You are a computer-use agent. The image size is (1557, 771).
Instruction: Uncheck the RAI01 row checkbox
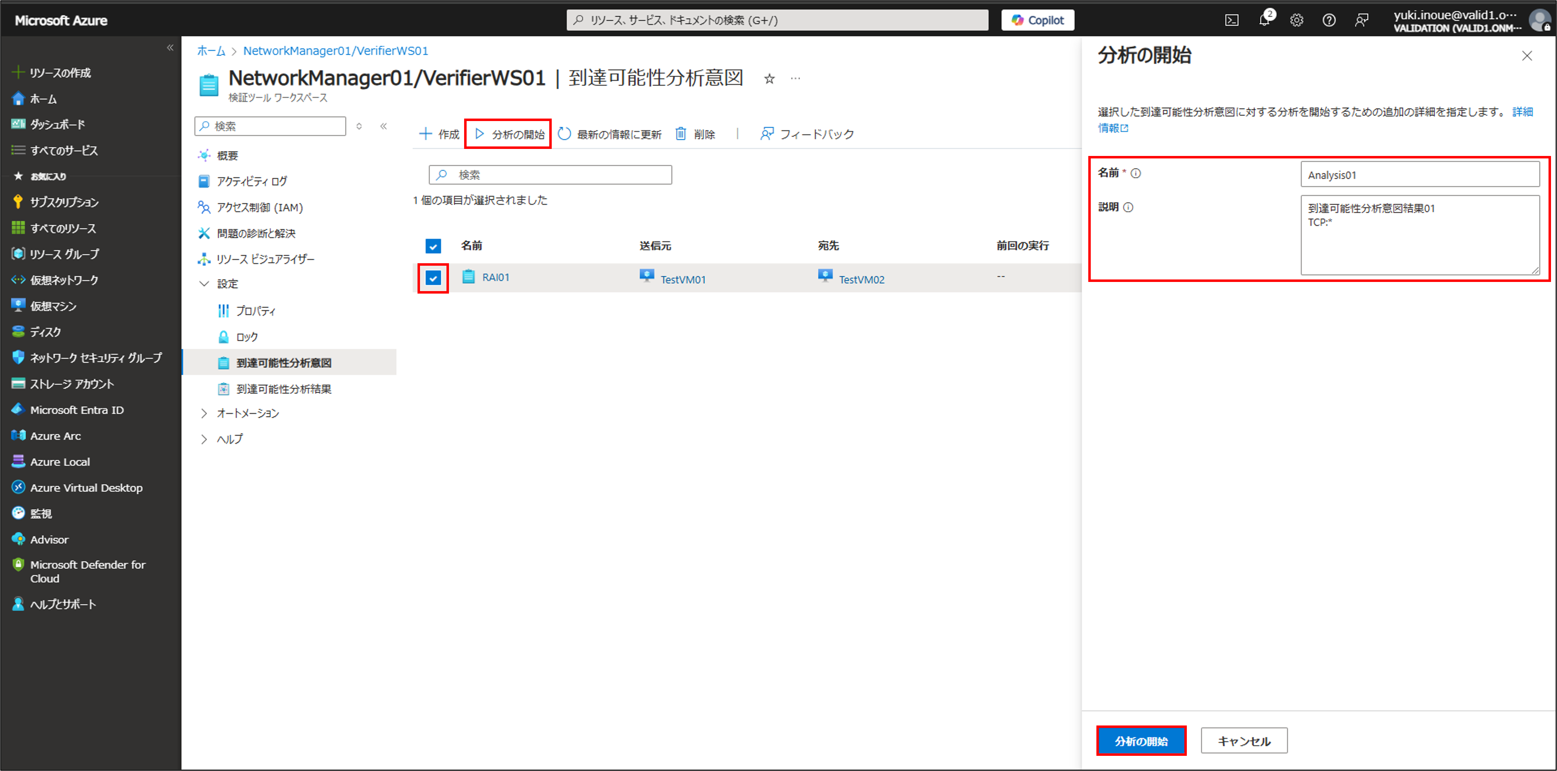(x=433, y=278)
